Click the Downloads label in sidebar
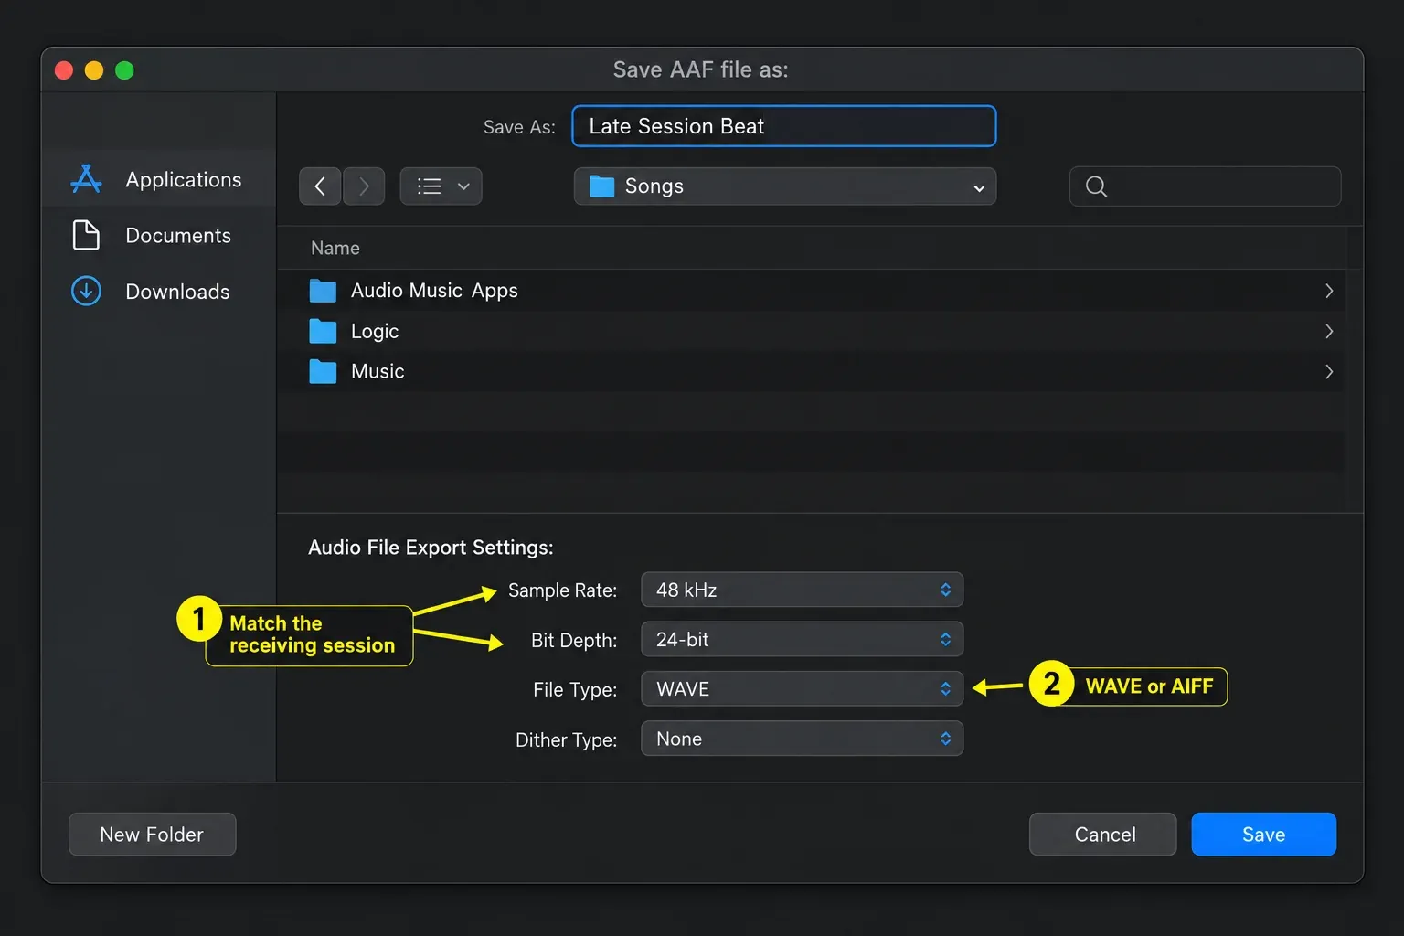This screenshot has width=1404, height=936. click(177, 292)
